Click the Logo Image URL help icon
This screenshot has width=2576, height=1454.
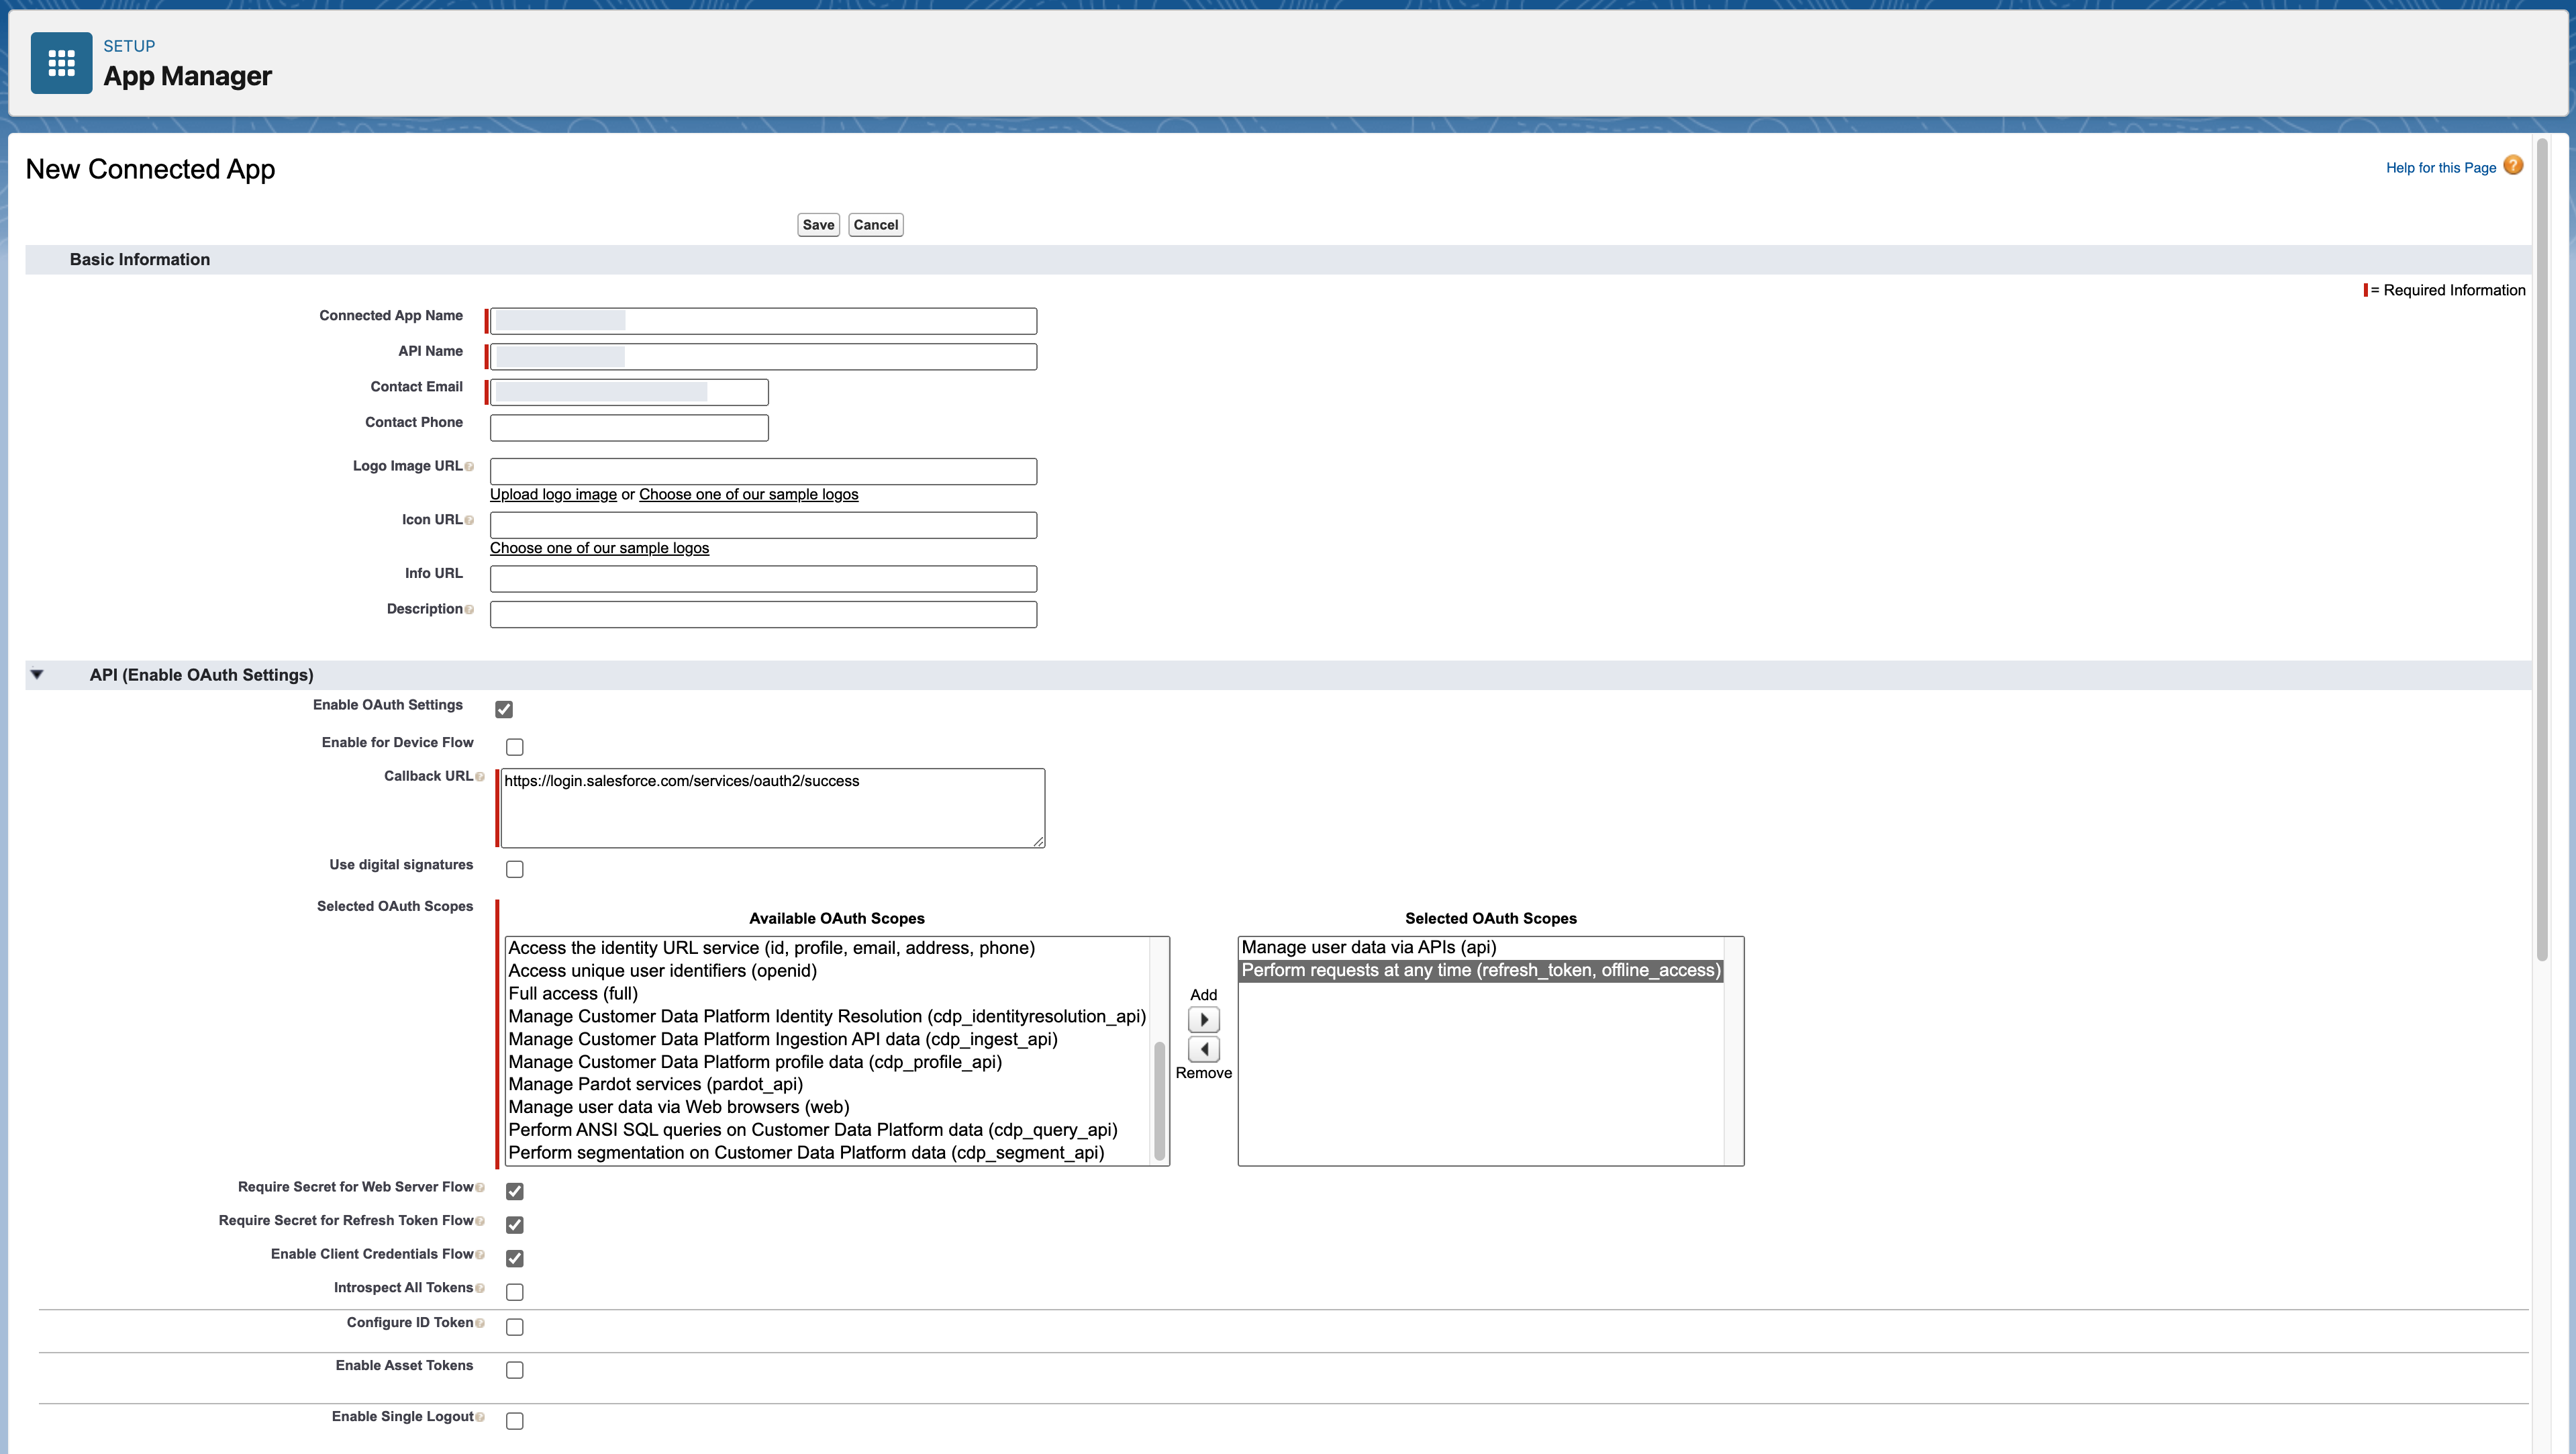[469, 467]
